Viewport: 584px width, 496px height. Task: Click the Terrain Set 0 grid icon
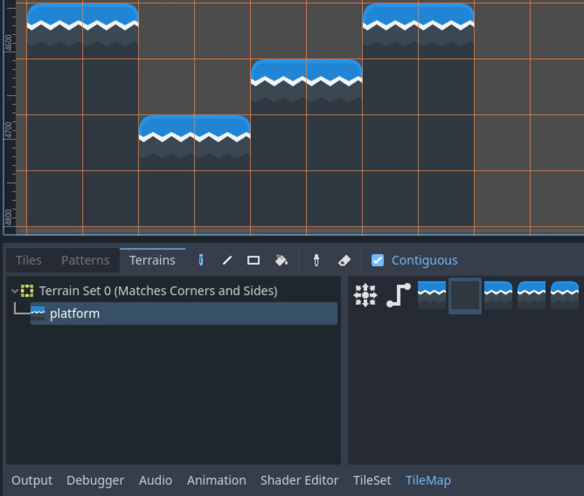click(x=27, y=291)
